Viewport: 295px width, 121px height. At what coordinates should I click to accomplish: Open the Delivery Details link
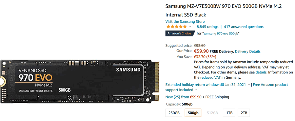[248, 51]
